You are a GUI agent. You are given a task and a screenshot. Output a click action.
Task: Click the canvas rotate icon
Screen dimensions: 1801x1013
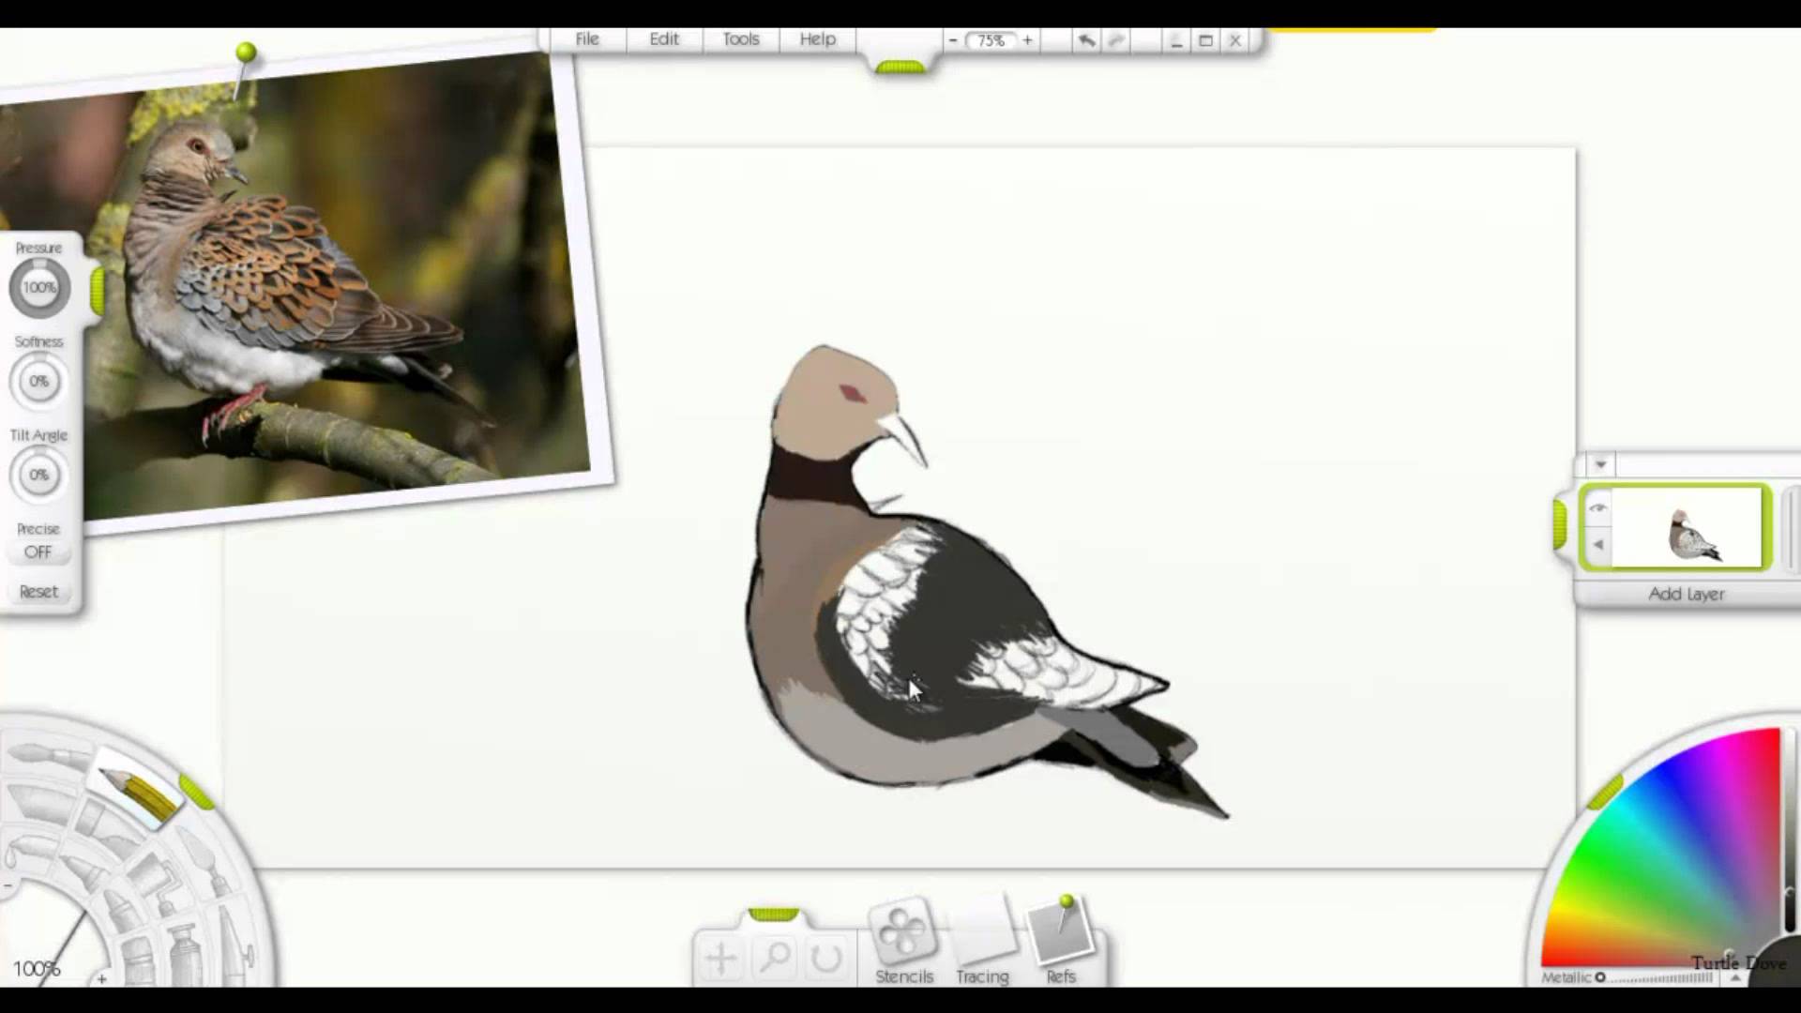[x=826, y=958]
